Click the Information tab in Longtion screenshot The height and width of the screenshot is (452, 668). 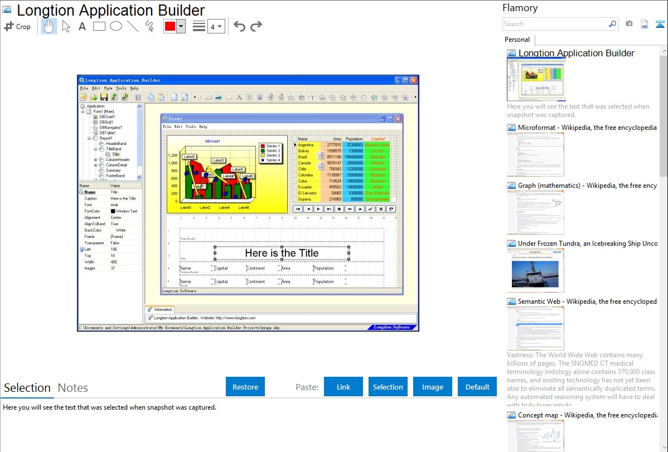(160, 310)
